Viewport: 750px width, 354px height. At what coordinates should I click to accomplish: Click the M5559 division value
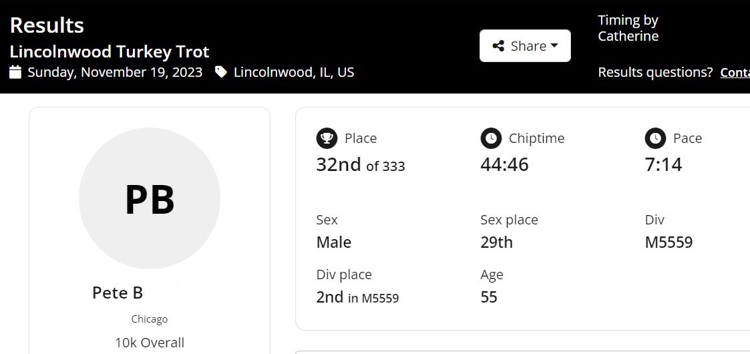pyautogui.click(x=669, y=242)
